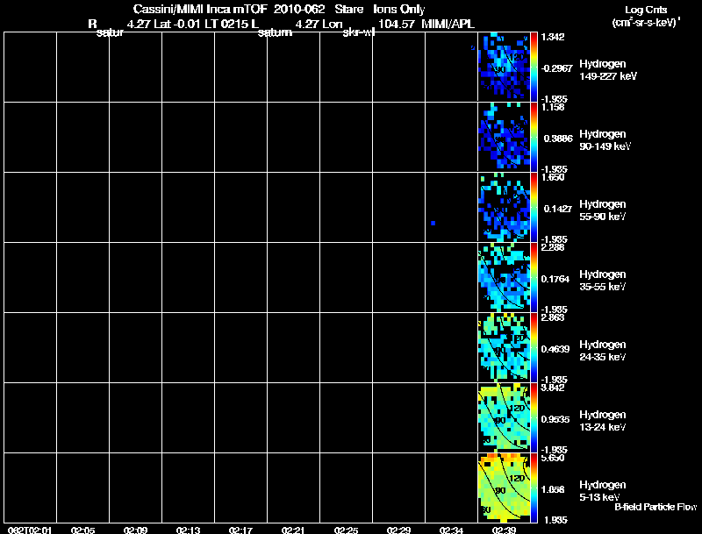This screenshot has height=534, width=702.
Task: Open the Hydrogen 13-24 keV image panel
Action: pyautogui.click(x=504, y=417)
